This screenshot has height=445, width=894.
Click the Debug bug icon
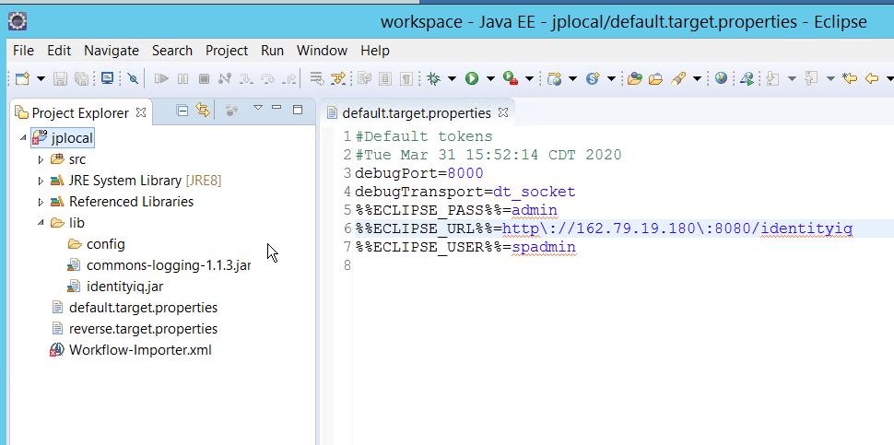pyautogui.click(x=434, y=78)
